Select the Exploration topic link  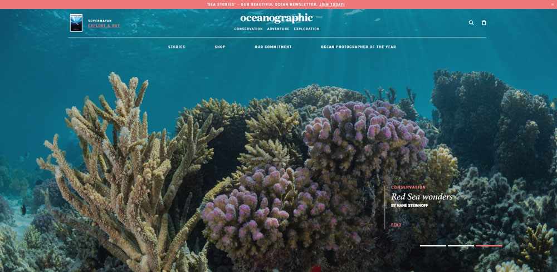pyautogui.click(x=306, y=29)
